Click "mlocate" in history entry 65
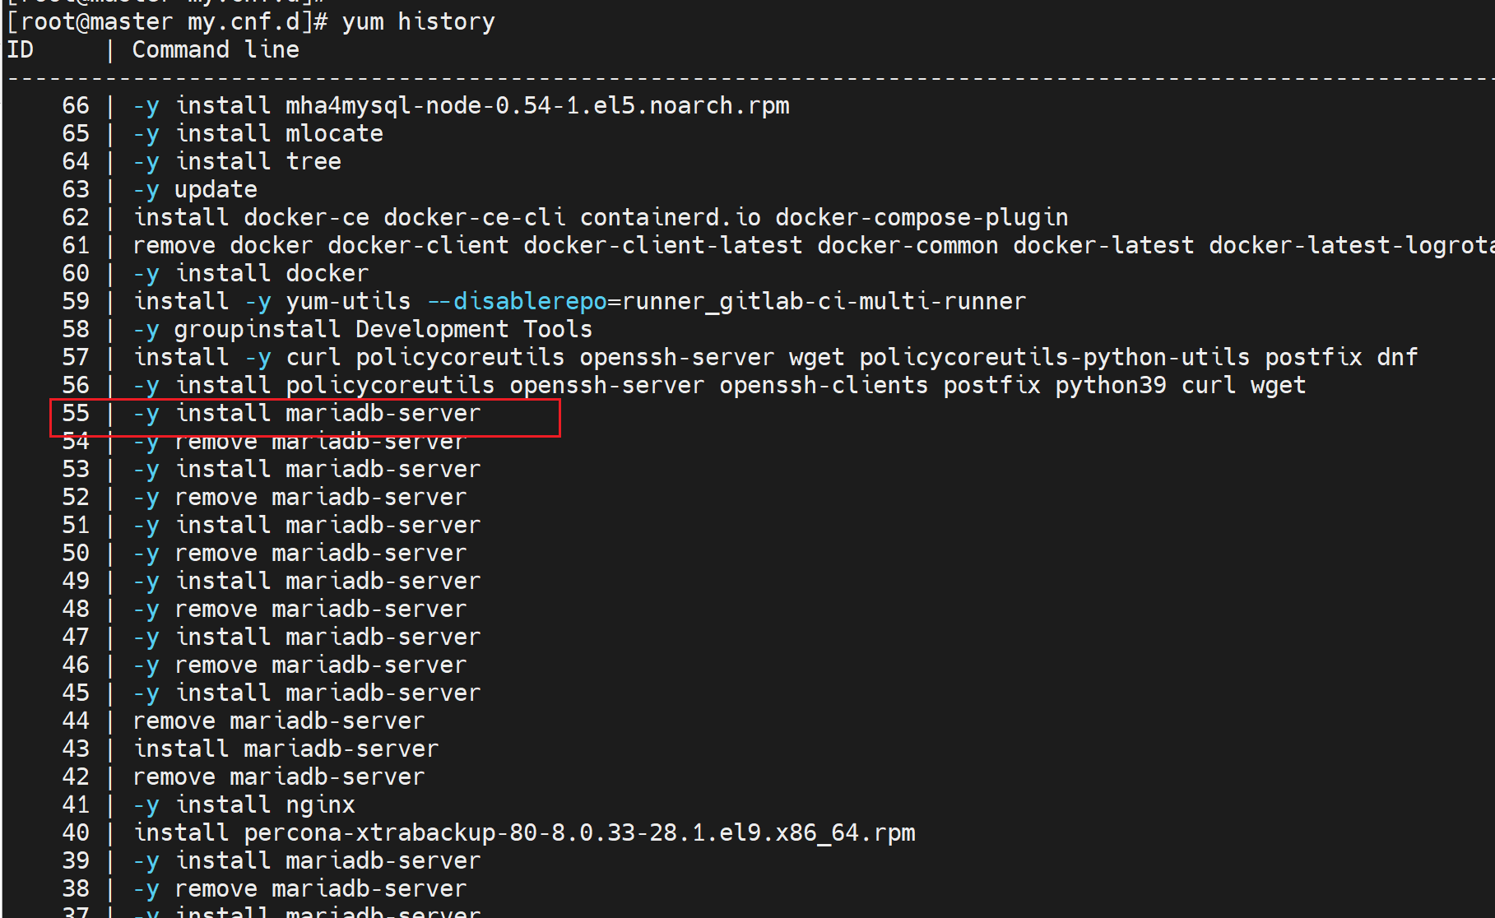Viewport: 1495px width, 918px height. 334,134
